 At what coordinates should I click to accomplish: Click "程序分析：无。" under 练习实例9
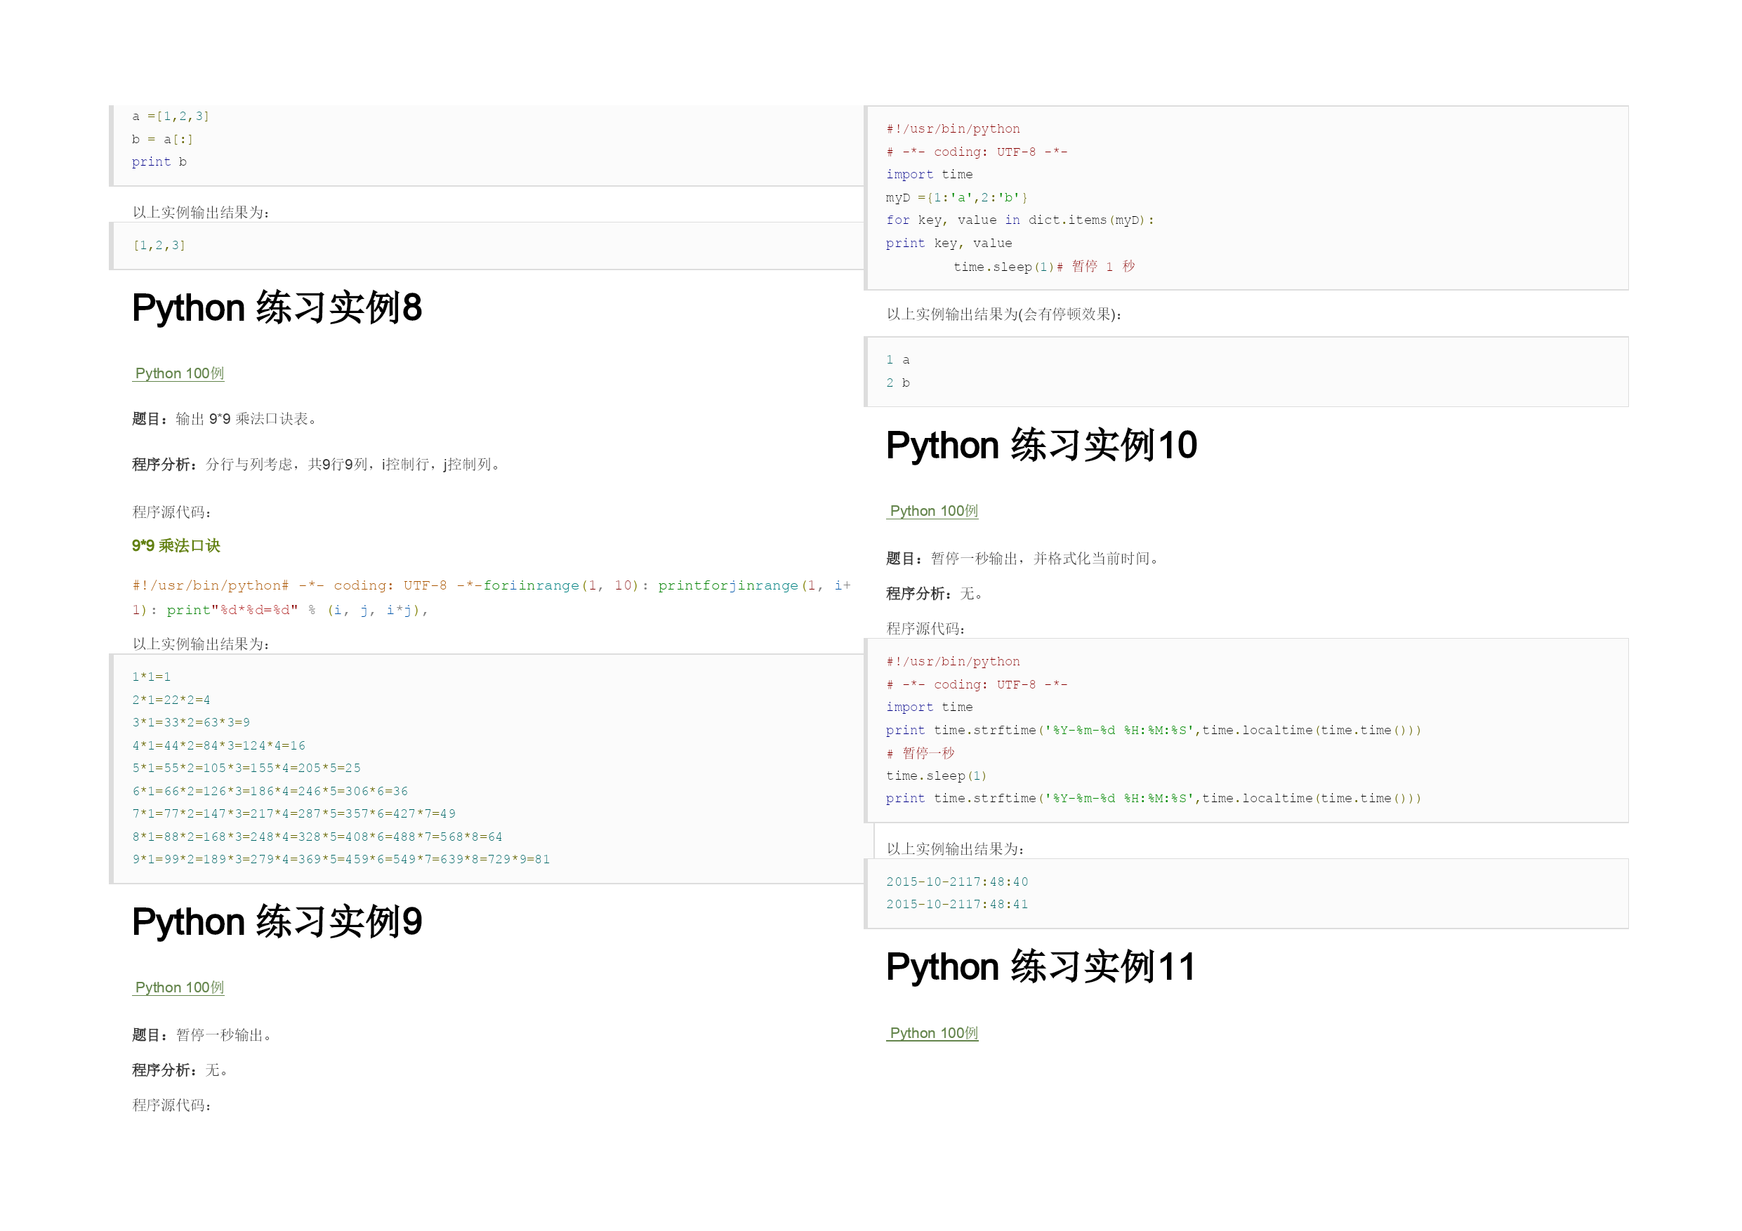pos(182,1070)
